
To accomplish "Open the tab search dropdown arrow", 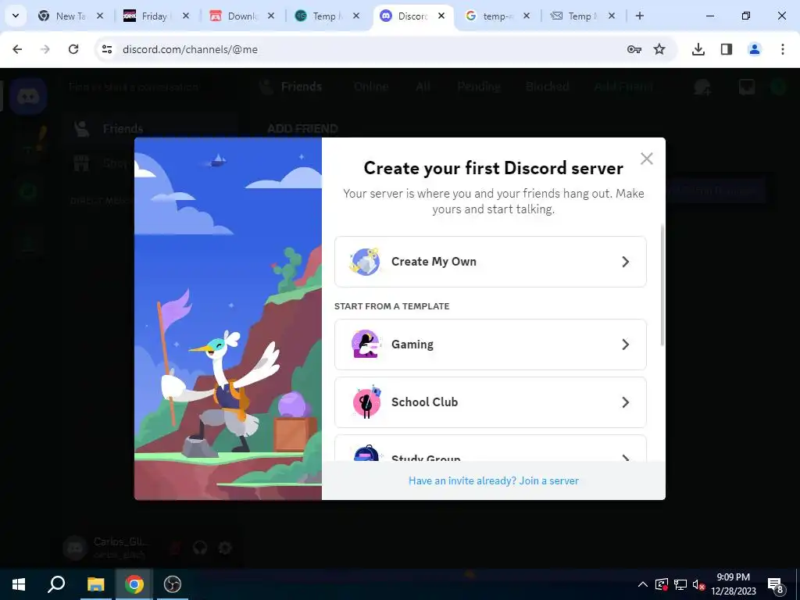I will pyautogui.click(x=16, y=16).
